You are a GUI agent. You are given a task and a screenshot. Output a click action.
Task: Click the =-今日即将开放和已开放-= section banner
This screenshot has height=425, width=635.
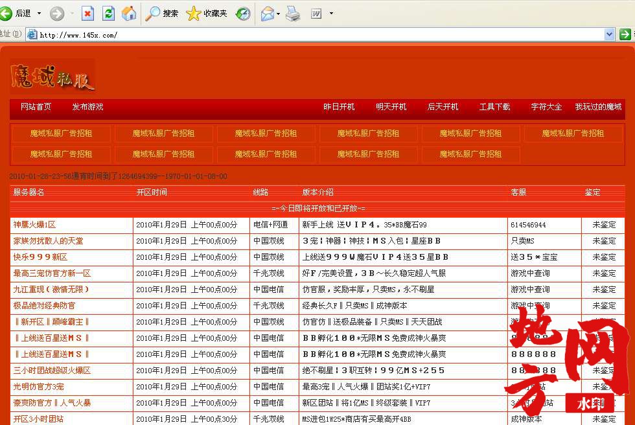point(318,209)
